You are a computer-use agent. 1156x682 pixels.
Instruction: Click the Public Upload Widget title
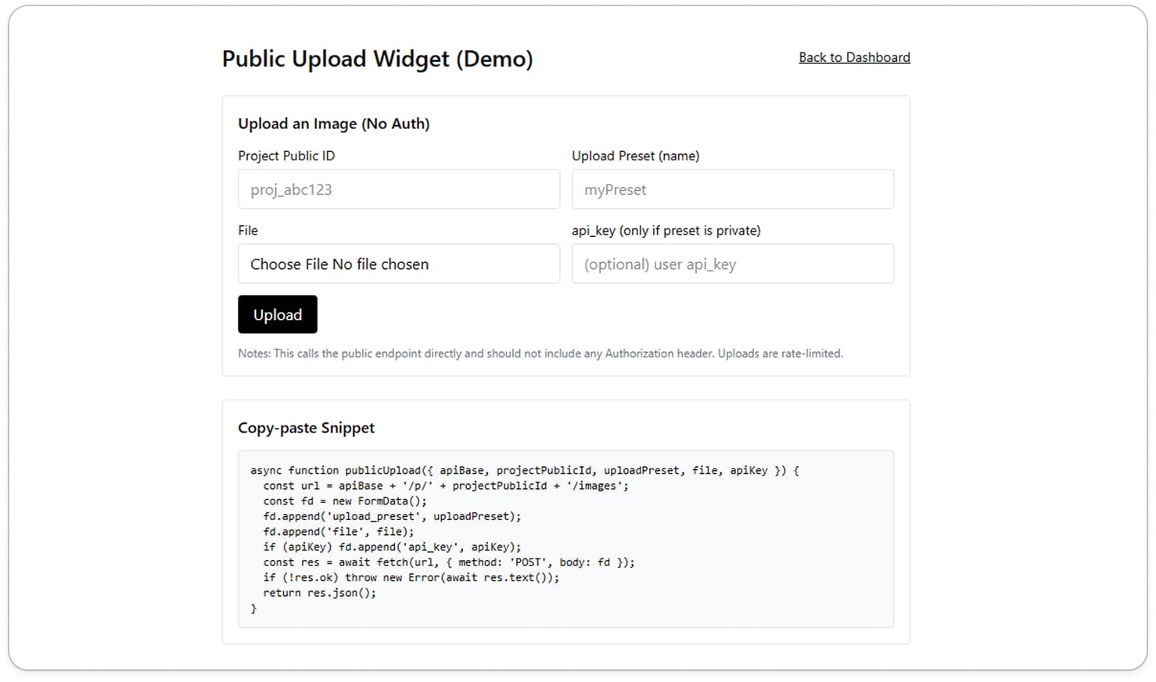378,59
